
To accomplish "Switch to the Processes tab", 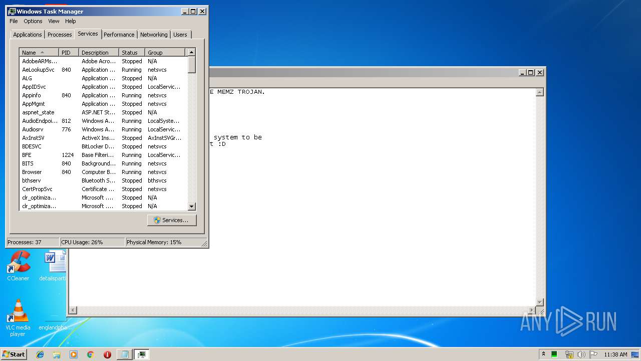I will [60, 35].
